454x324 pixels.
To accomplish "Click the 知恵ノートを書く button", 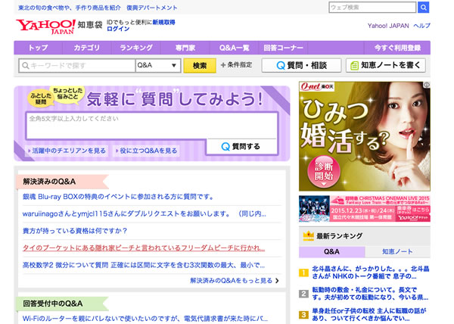I will pos(386,65).
